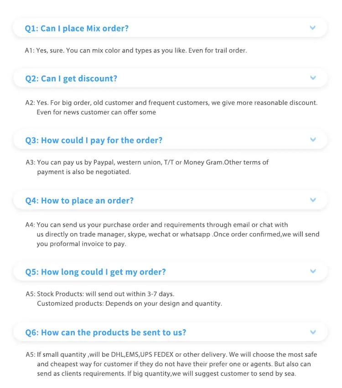Viewport: 342px width, 388px height.
Task: Collapse the Q1 Mix order chevron
Action: point(312,28)
